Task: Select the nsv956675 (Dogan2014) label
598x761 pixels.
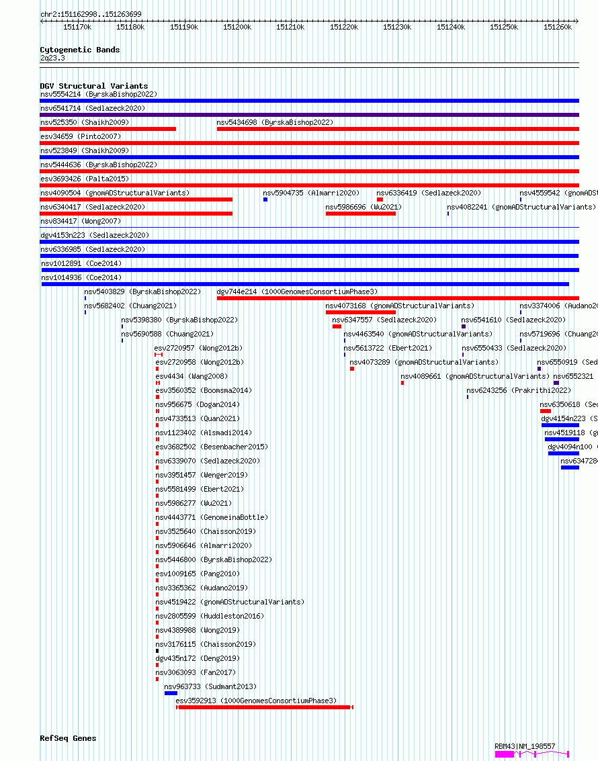Action: [x=198, y=404]
